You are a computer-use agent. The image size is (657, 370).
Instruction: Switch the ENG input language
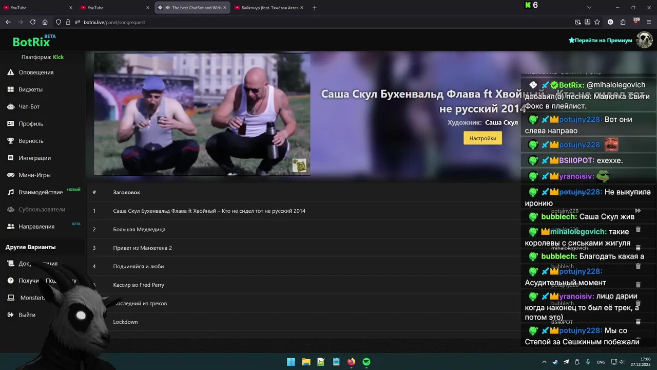601,362
